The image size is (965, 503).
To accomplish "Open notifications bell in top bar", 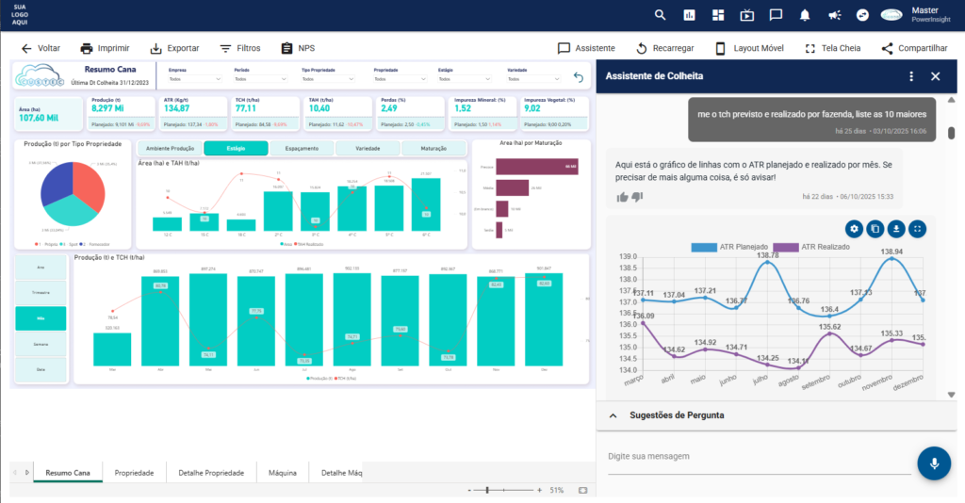I will coord(805,15).
